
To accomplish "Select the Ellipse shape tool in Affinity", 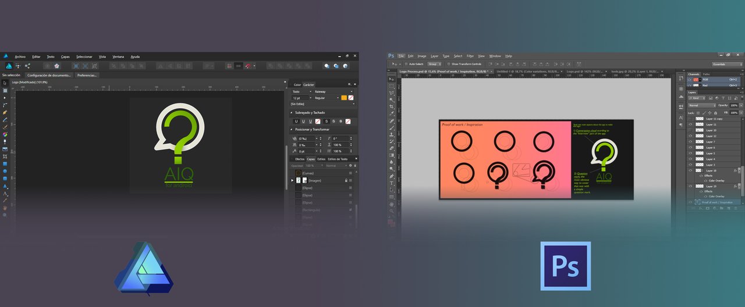I will click(5, 171).
